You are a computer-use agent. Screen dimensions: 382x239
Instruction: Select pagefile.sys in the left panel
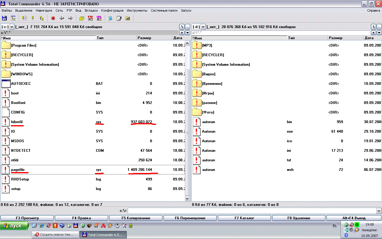[x=18, y=170]
